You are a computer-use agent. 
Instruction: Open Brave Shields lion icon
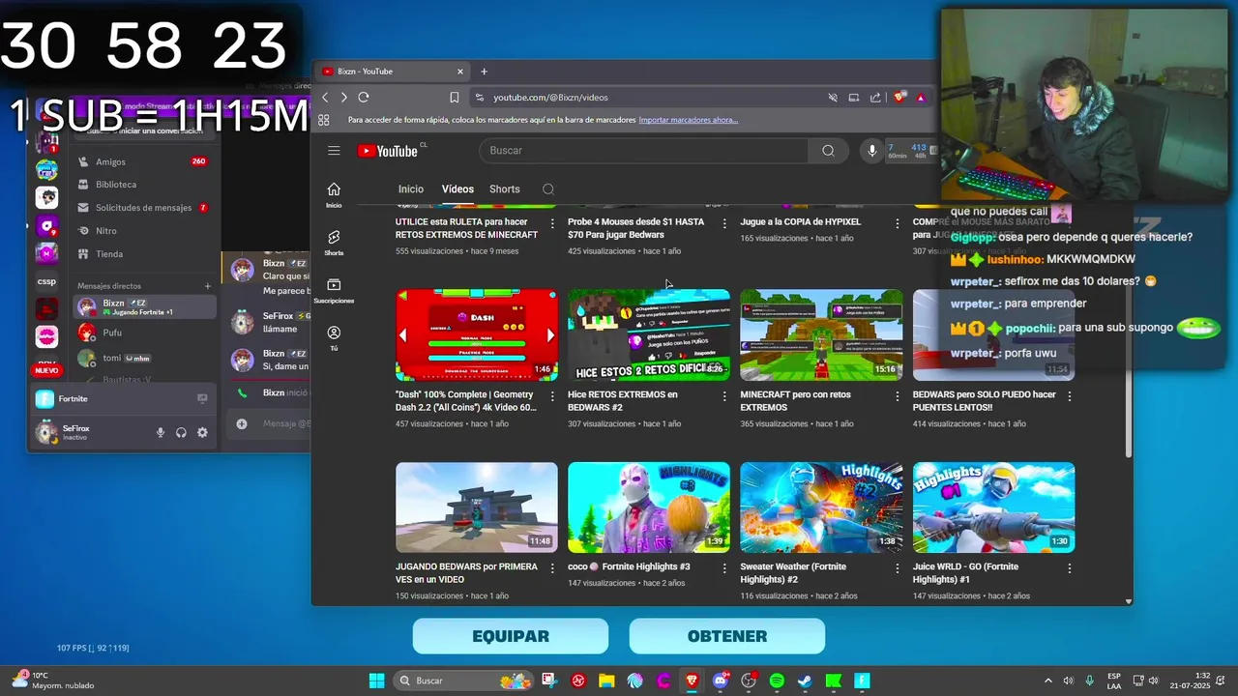click(x=899, y=97)
